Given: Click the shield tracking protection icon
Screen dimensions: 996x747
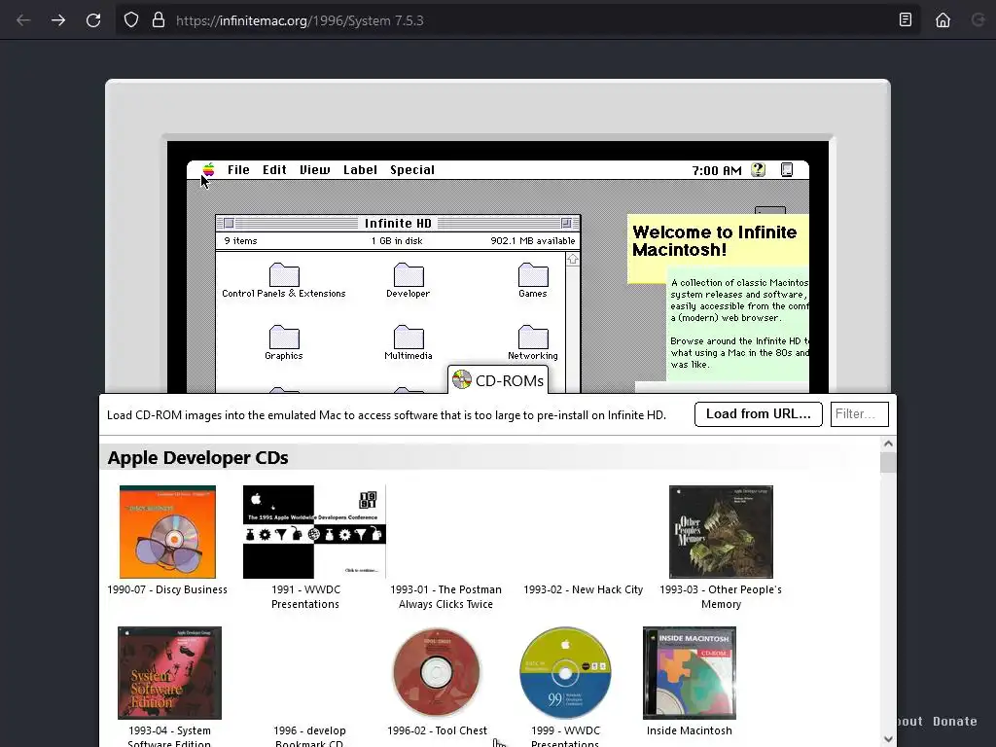Looking at the screenshot, I should tap(131, 20).
